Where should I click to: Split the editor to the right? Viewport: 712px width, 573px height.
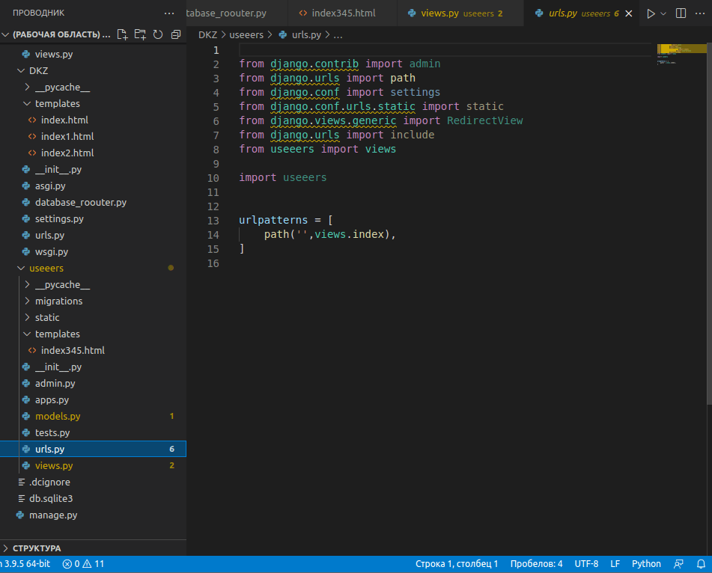[681, 13]
